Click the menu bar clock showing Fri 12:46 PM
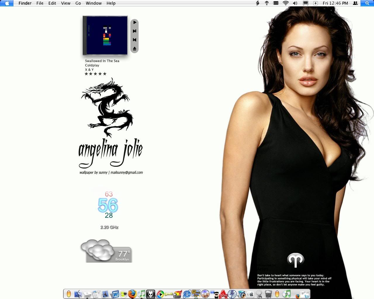374x299 pixels. 335,3
